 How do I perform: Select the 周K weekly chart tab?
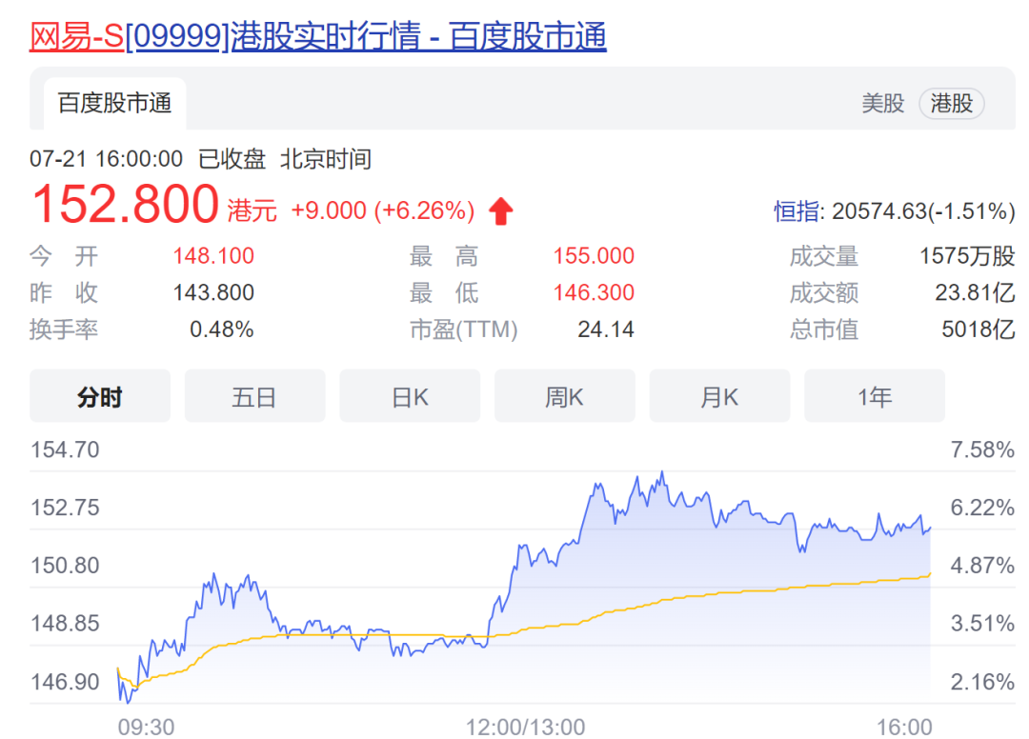(x=564, y=396)
